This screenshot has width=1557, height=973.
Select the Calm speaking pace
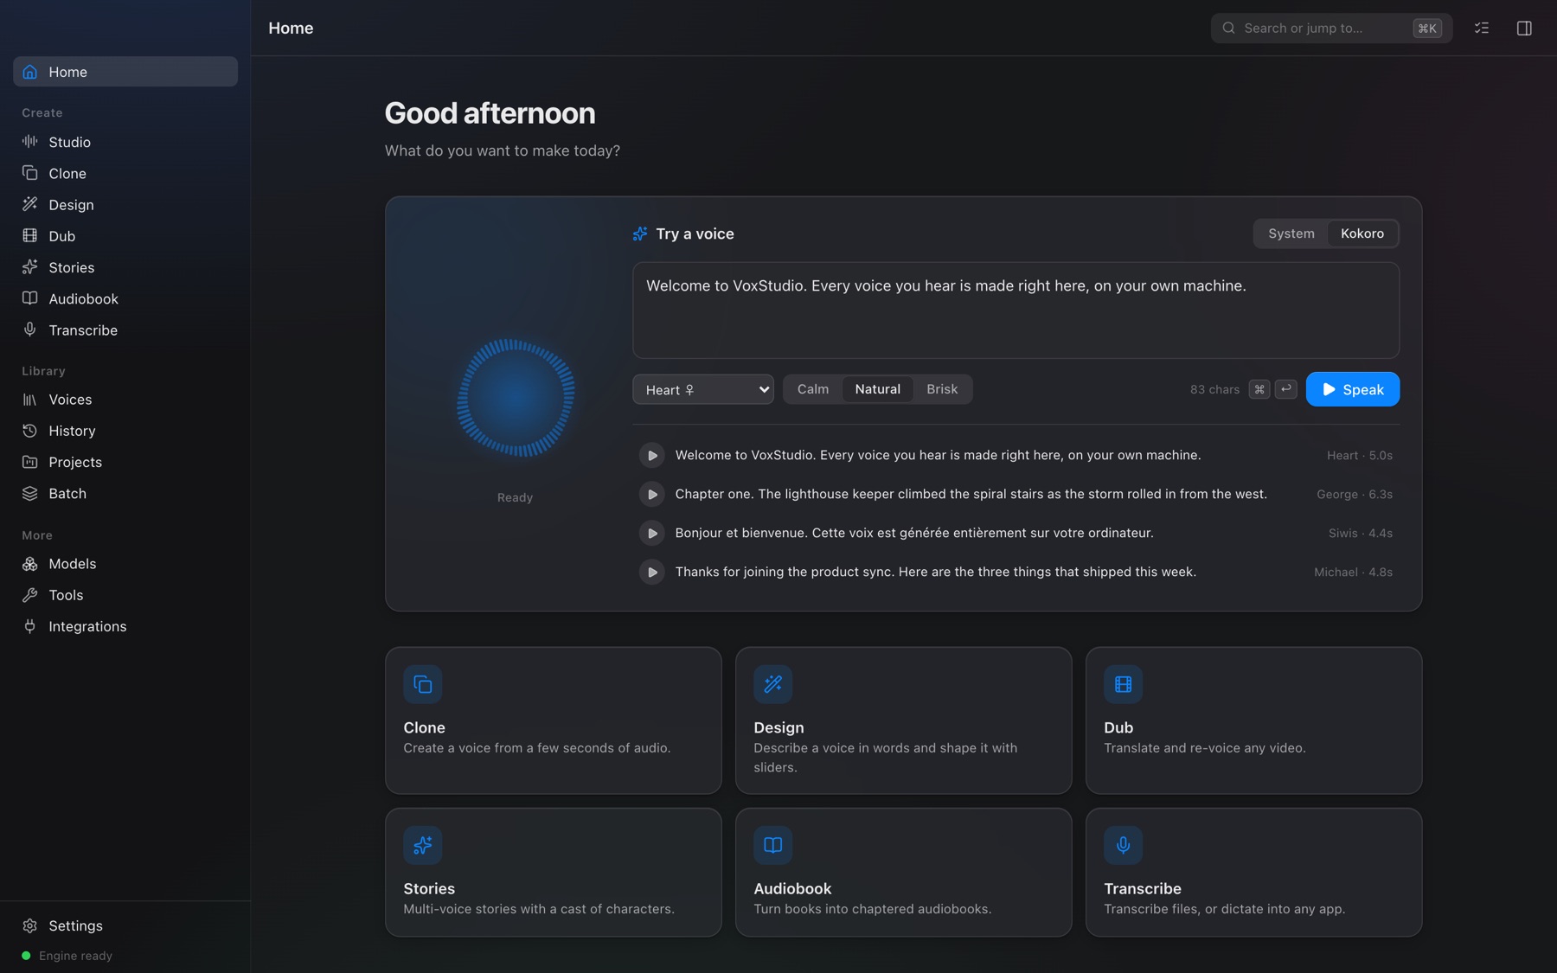tap(812, 389)
